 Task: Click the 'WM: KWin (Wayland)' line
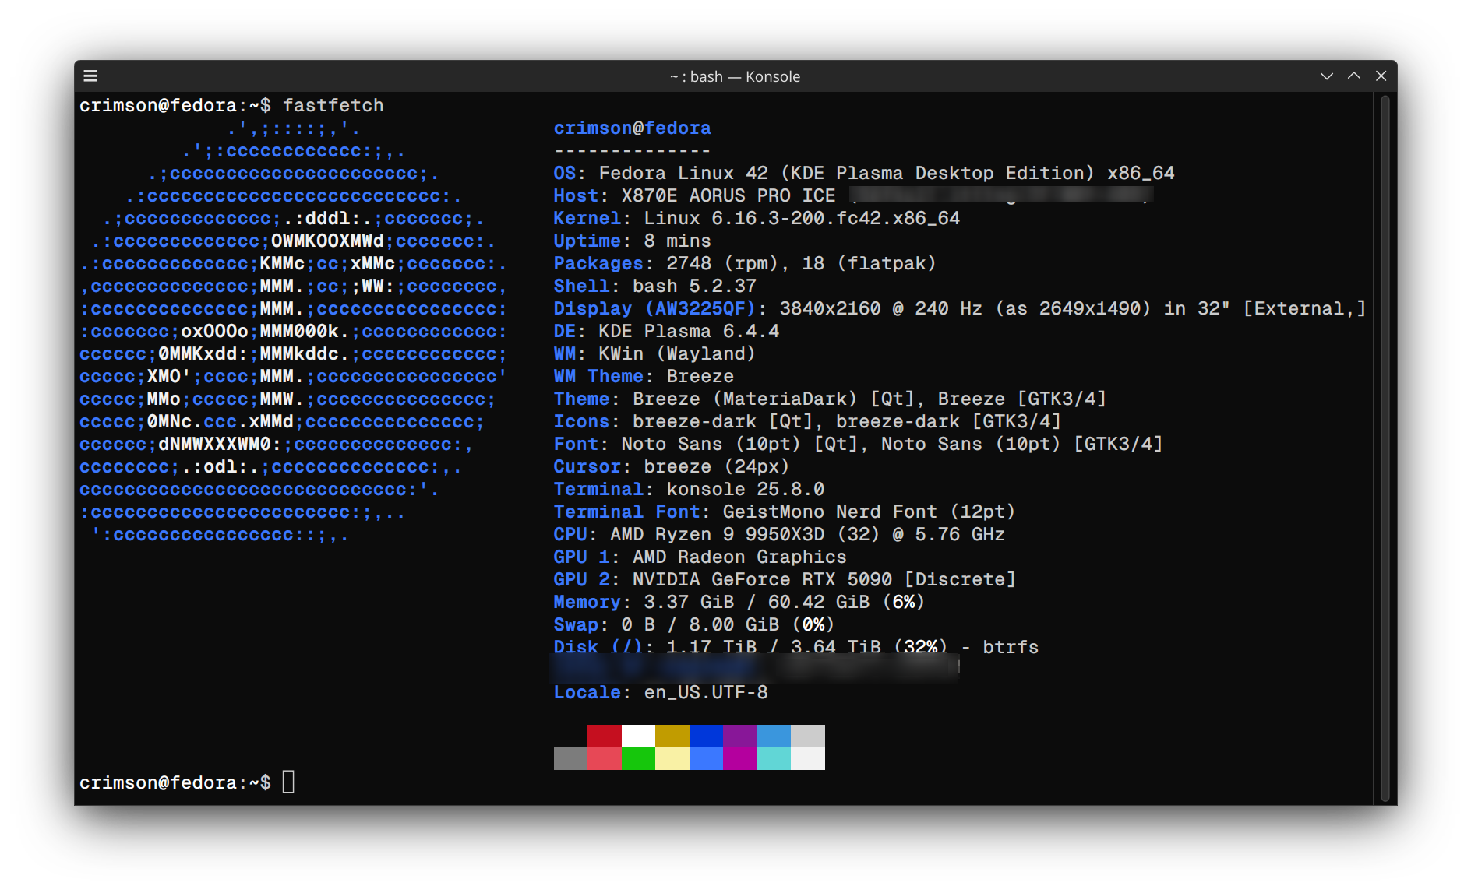(x=654, y=353)
